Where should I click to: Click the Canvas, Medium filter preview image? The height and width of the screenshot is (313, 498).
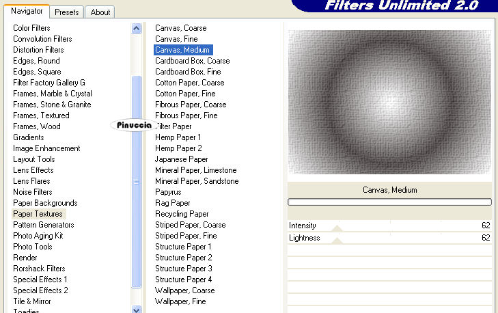tap(389, 102)
